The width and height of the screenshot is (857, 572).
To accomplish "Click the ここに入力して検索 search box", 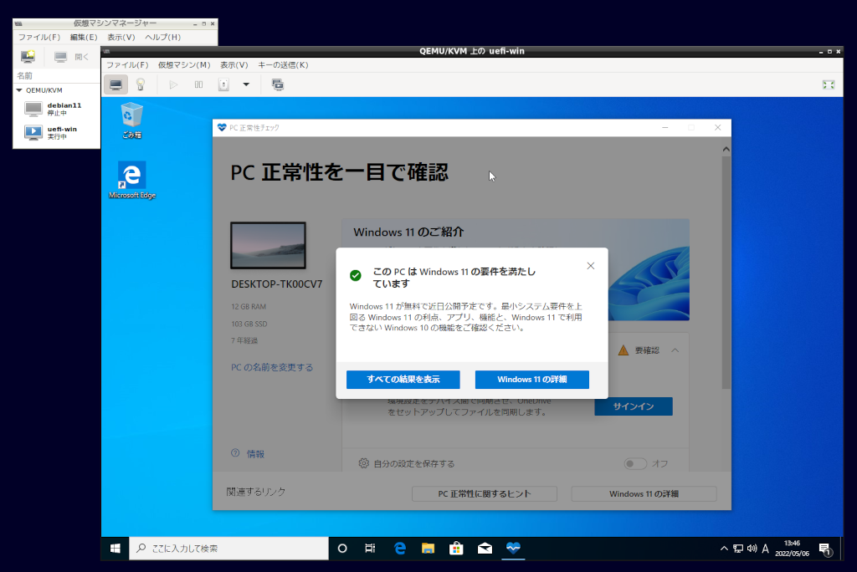I will 229,549.
